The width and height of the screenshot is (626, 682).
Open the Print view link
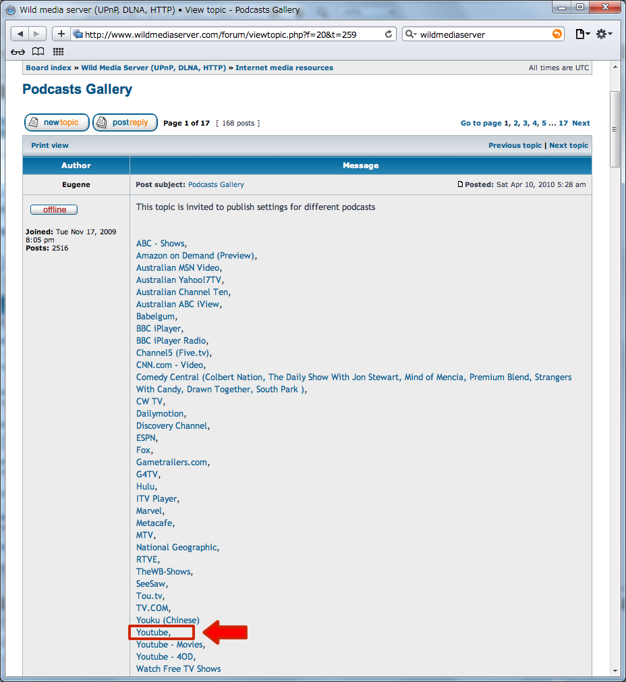(x=50, y=145)
